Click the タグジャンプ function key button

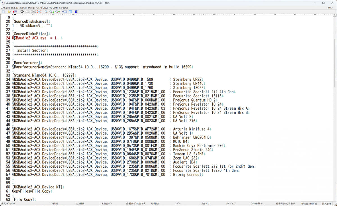click(231, 204)
